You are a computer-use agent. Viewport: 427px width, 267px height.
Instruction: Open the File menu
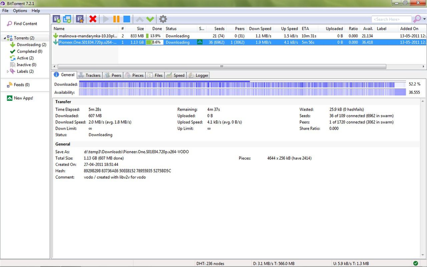[x=5, y=11]
